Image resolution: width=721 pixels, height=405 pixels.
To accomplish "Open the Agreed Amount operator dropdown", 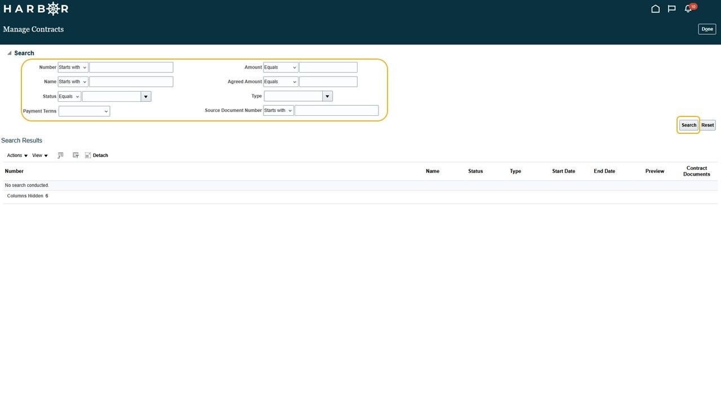I will (x=280, y=82).
